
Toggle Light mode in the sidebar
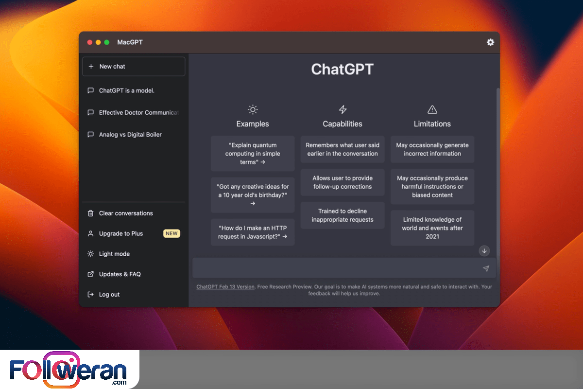pyautogui.click(x=114, y=254)
